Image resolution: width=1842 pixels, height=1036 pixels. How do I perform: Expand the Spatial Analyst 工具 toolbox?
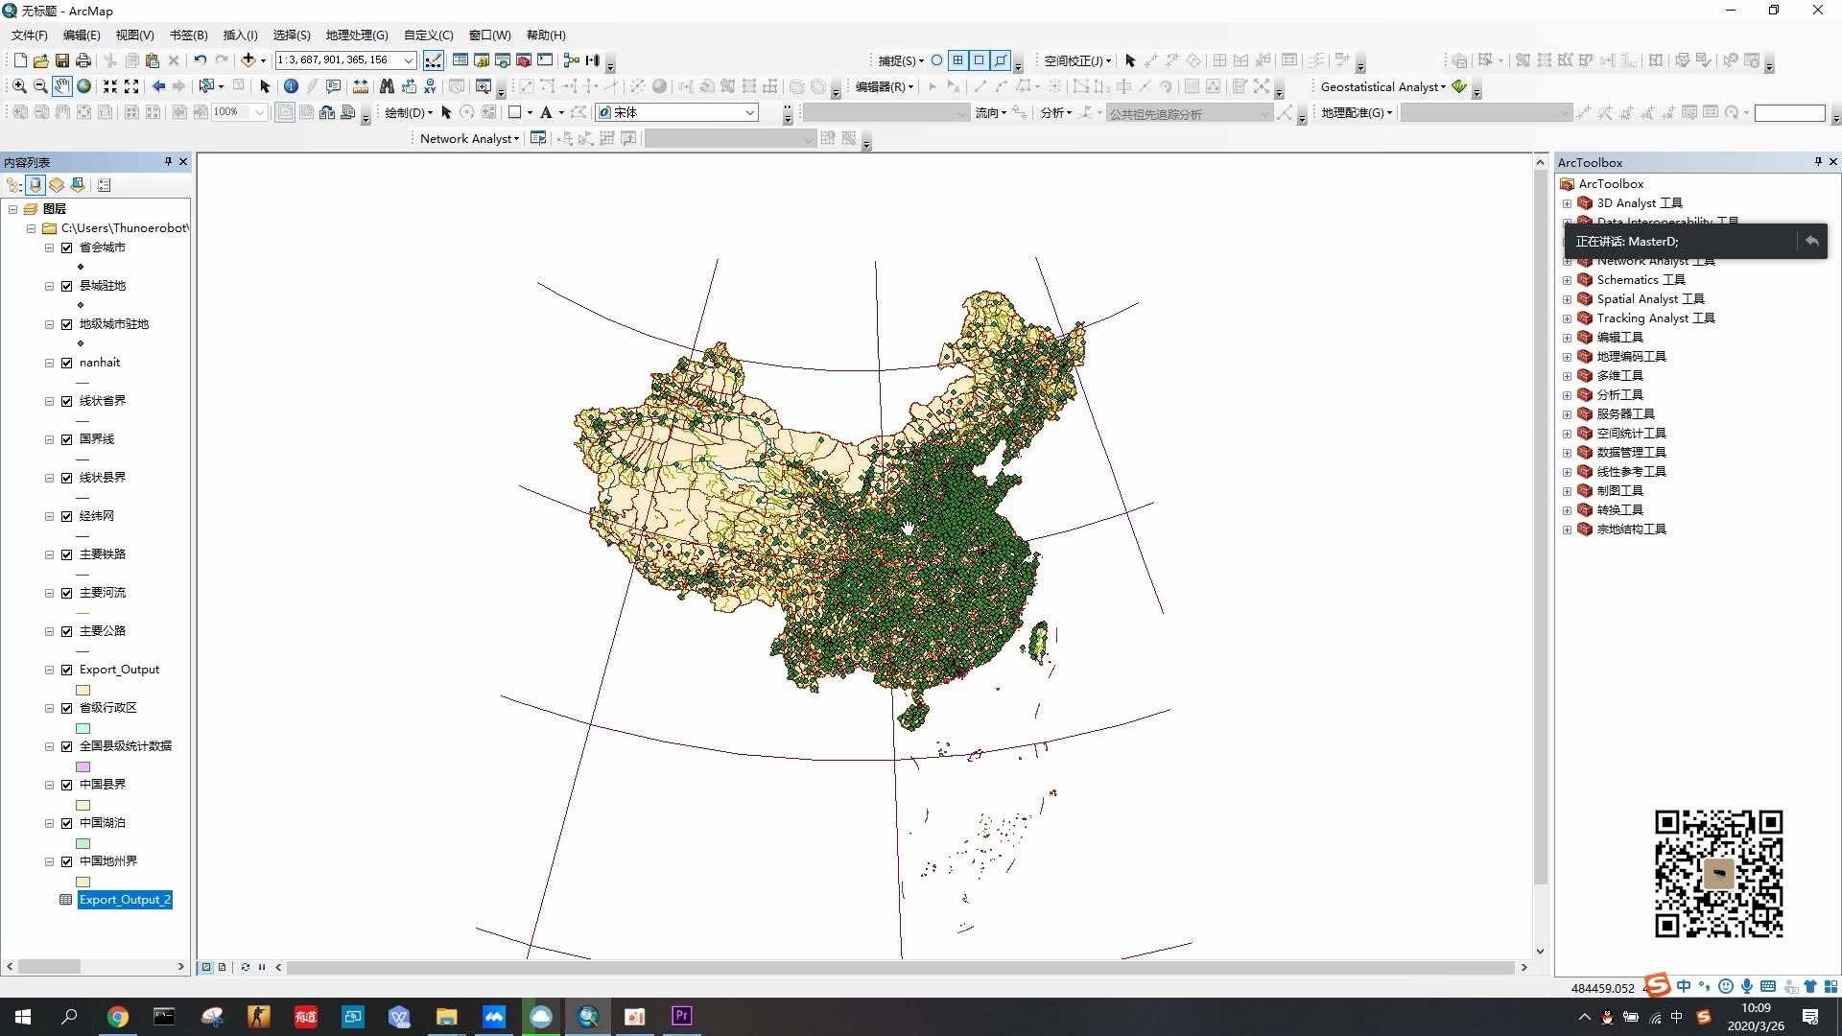click(x=1567, y=299)
